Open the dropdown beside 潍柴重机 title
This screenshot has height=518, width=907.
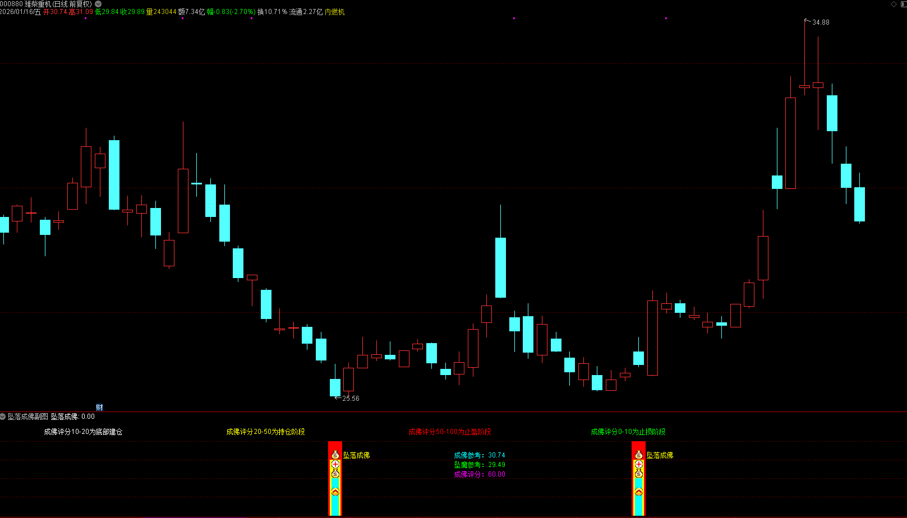point(98,4)
